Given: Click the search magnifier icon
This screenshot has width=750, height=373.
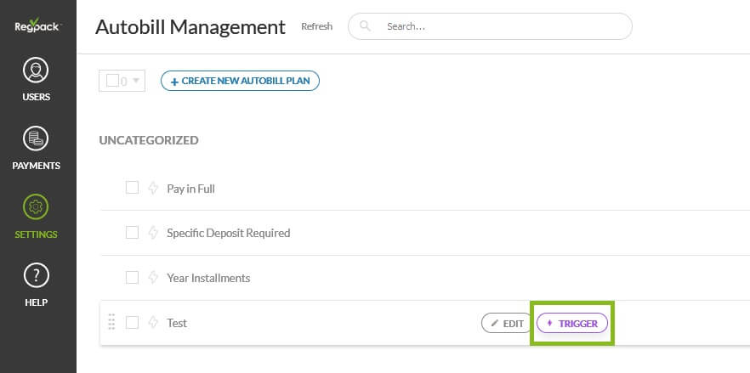Looking at the screenshot, I should (366, 26).
